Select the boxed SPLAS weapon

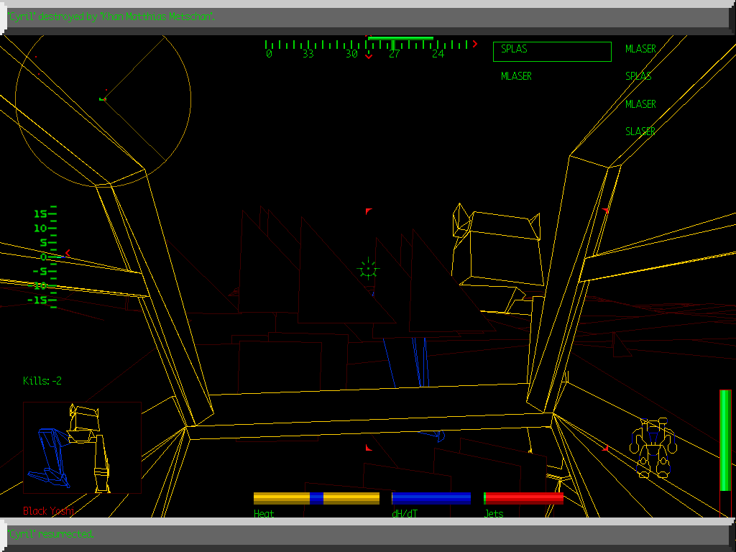pos(551,51)
